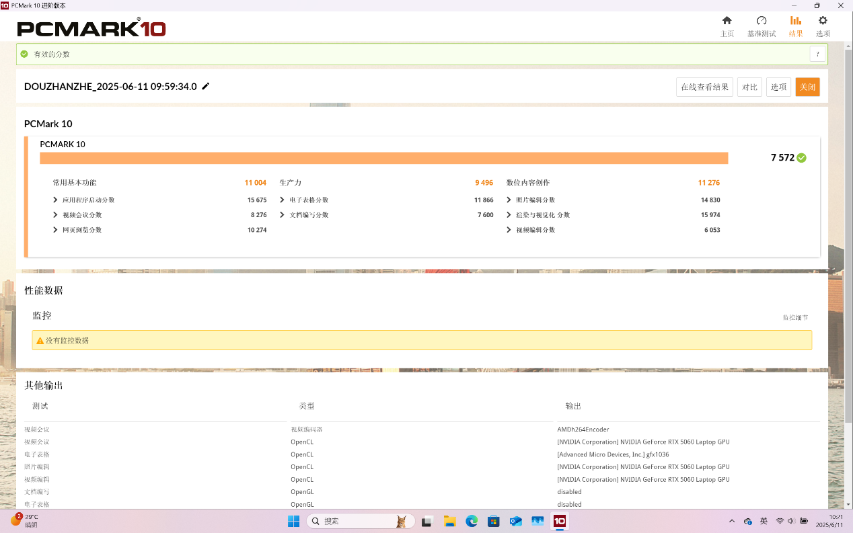Click the 数位内容创作 score 11 276

709,183
